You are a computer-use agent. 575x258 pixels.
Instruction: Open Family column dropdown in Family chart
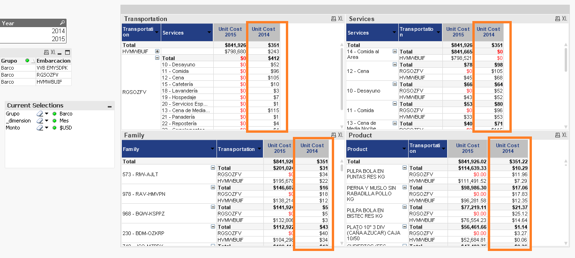pos(212,149)
